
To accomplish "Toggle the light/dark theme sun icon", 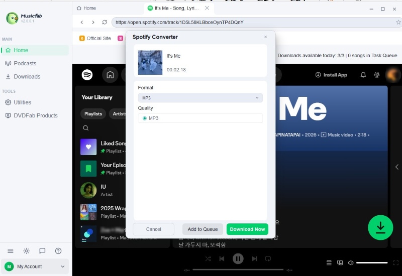I will coord(27,251).
